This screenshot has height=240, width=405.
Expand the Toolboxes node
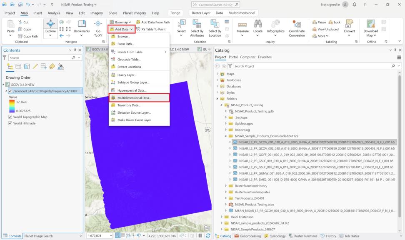click(x=217, y=80)
